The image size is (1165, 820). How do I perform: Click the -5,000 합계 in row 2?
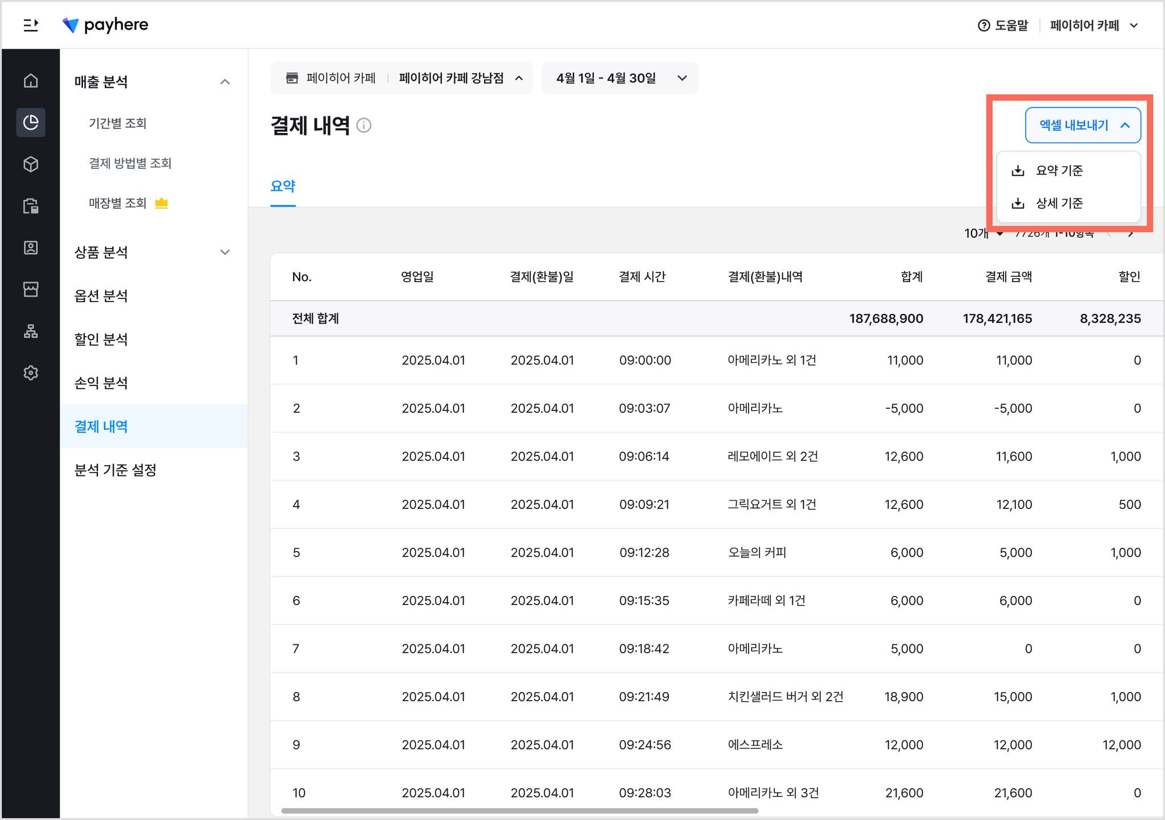[904, 408]
